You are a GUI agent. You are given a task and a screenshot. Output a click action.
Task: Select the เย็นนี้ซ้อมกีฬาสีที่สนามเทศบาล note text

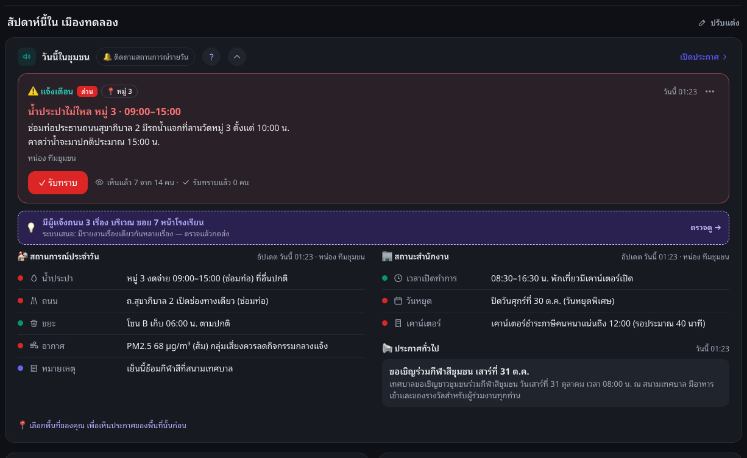tap(180, 368)
